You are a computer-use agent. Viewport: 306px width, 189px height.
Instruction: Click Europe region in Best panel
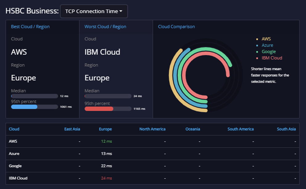click(x=23, y=78)
